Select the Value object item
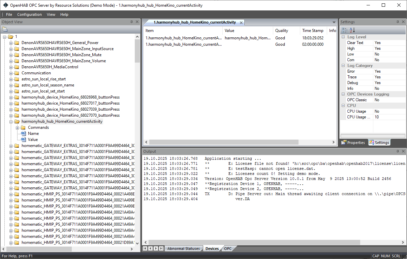 33,140
